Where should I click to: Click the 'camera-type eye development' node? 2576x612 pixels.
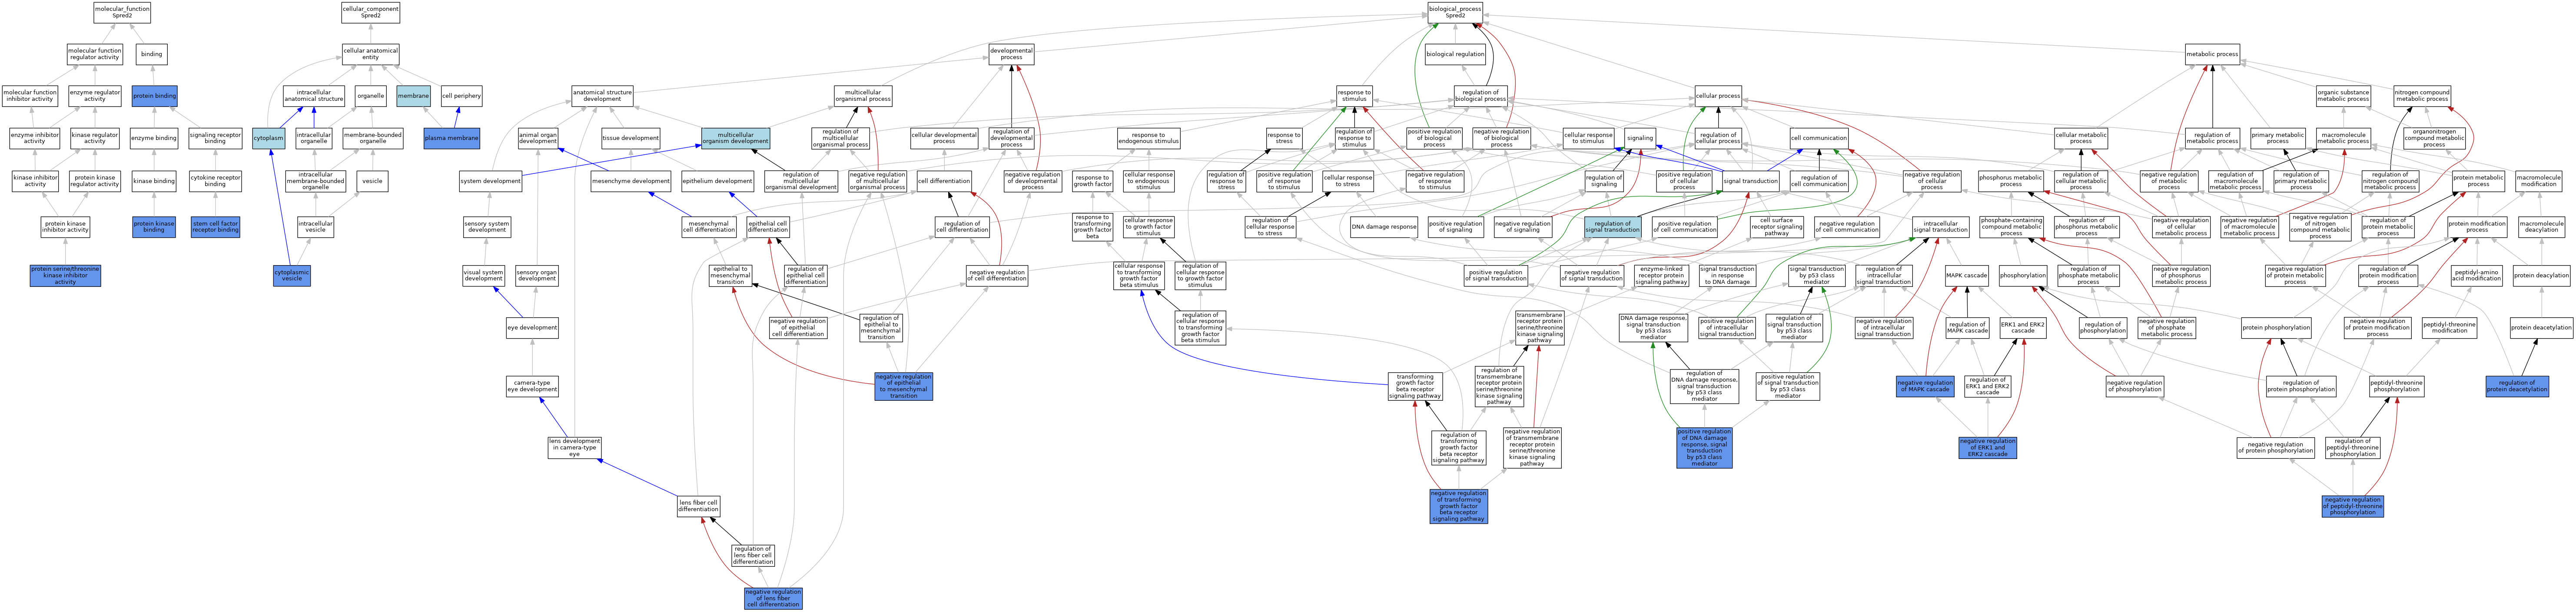tap(532, 386)
